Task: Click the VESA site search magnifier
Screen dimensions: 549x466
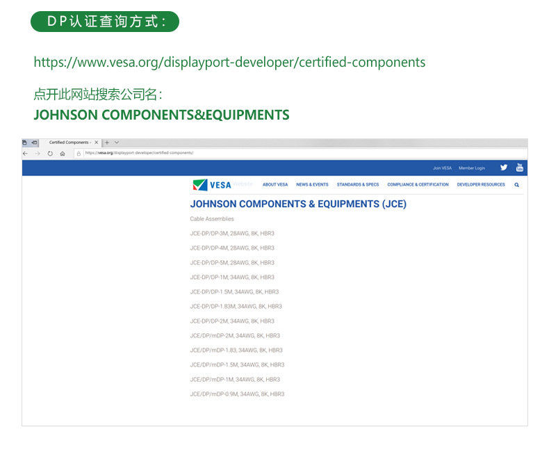Action: point(516,184)
